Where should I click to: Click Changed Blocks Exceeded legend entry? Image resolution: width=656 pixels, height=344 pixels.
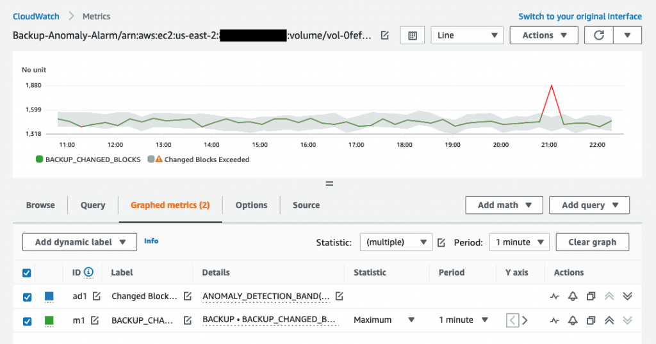coord(199,160)
